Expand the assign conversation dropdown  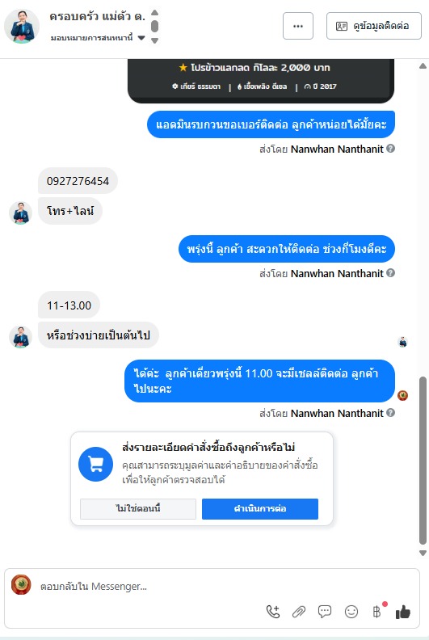(141, 38)
